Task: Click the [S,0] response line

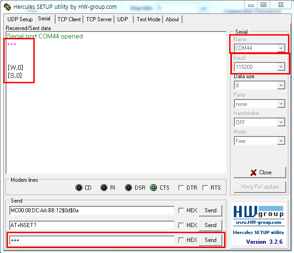Action: point(15,75)
